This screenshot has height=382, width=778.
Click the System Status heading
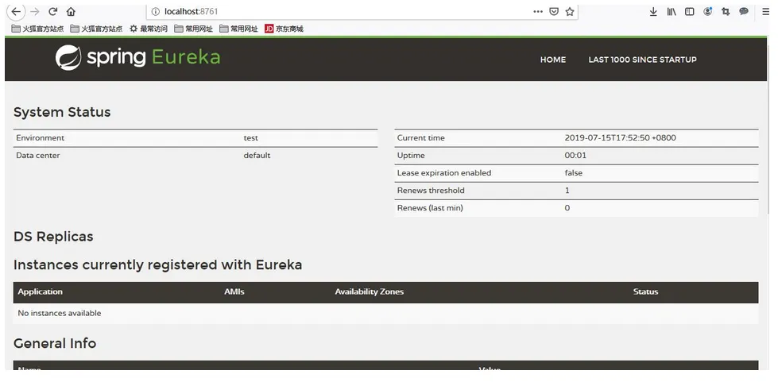62,112
